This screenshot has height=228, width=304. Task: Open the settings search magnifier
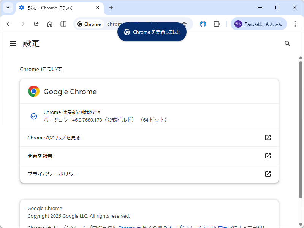(x=287, y=43)
